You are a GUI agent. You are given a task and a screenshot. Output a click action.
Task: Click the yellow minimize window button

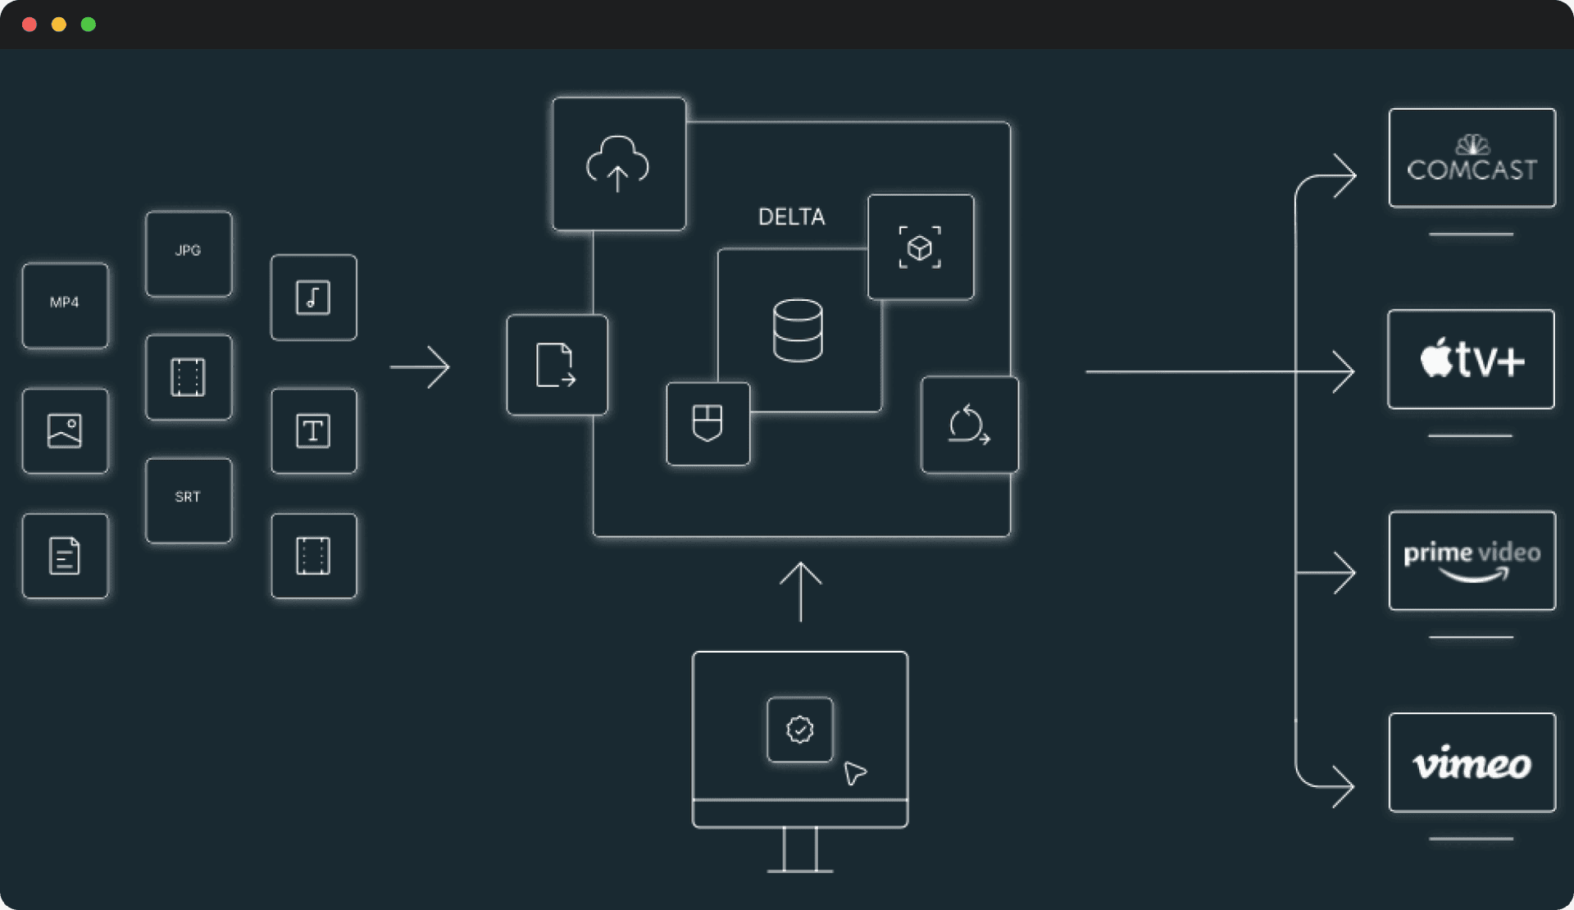coord(59,25)
